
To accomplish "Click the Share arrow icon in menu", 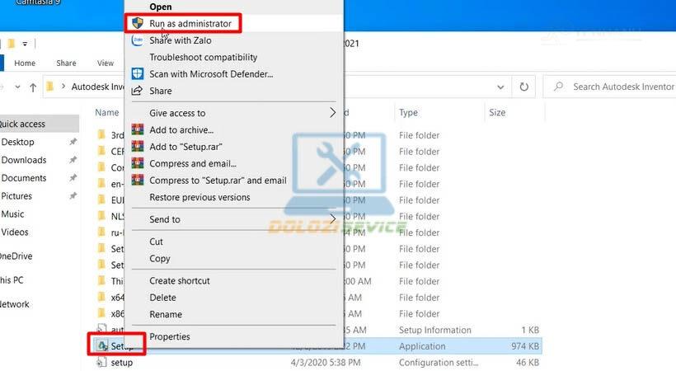I will [x=137, y=91].
